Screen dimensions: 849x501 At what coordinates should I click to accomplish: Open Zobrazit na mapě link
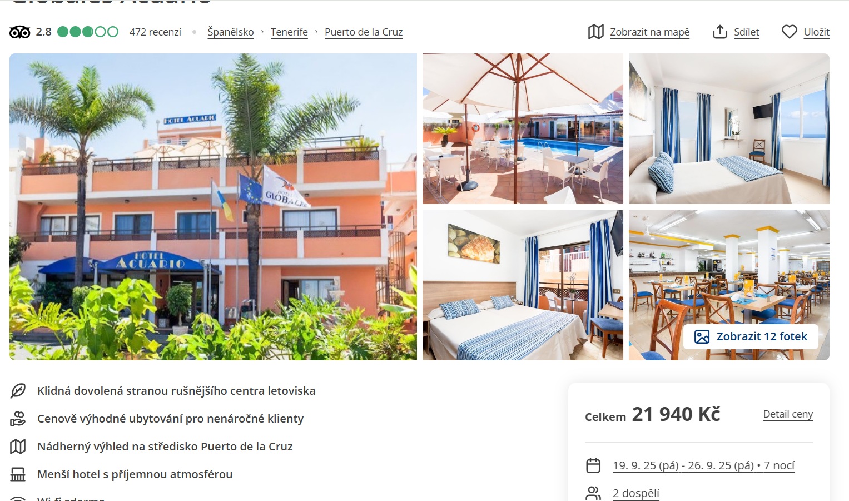point(649,32)
